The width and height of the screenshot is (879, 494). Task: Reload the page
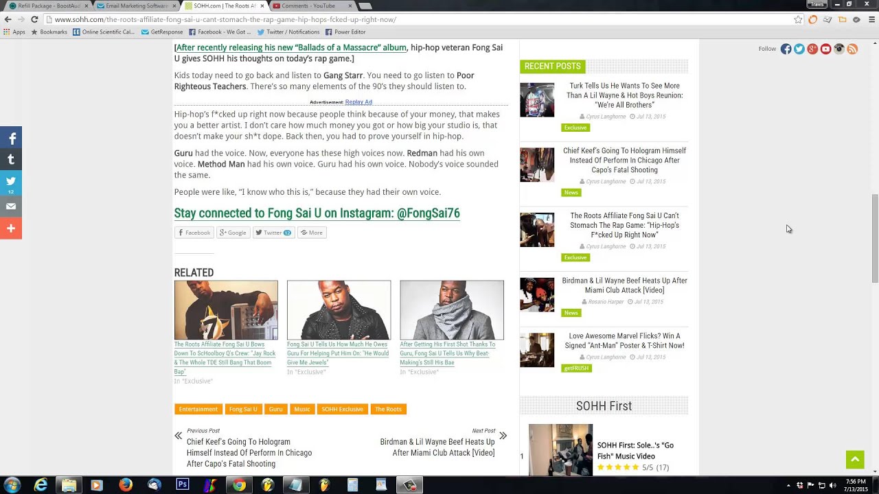(34, 19)
